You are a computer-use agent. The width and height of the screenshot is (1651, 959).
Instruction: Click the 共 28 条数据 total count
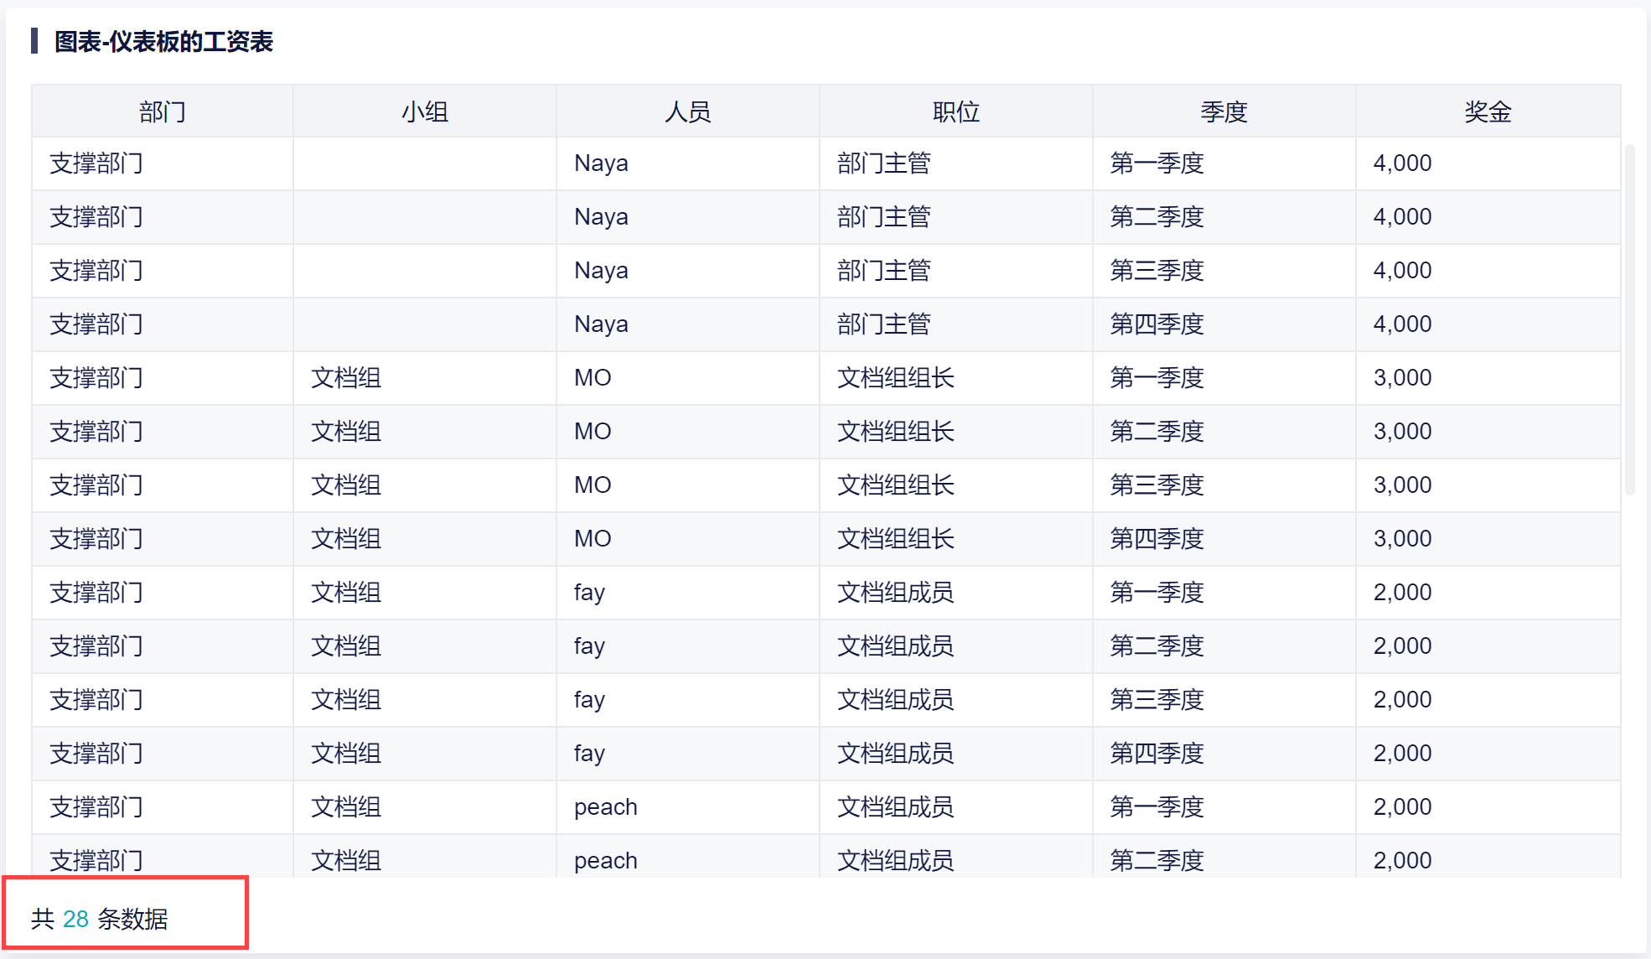point(99,919)
